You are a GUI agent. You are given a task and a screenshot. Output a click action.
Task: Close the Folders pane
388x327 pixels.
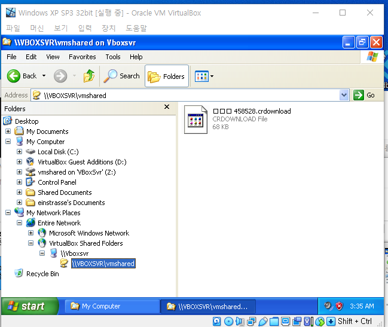pos(167,107)
